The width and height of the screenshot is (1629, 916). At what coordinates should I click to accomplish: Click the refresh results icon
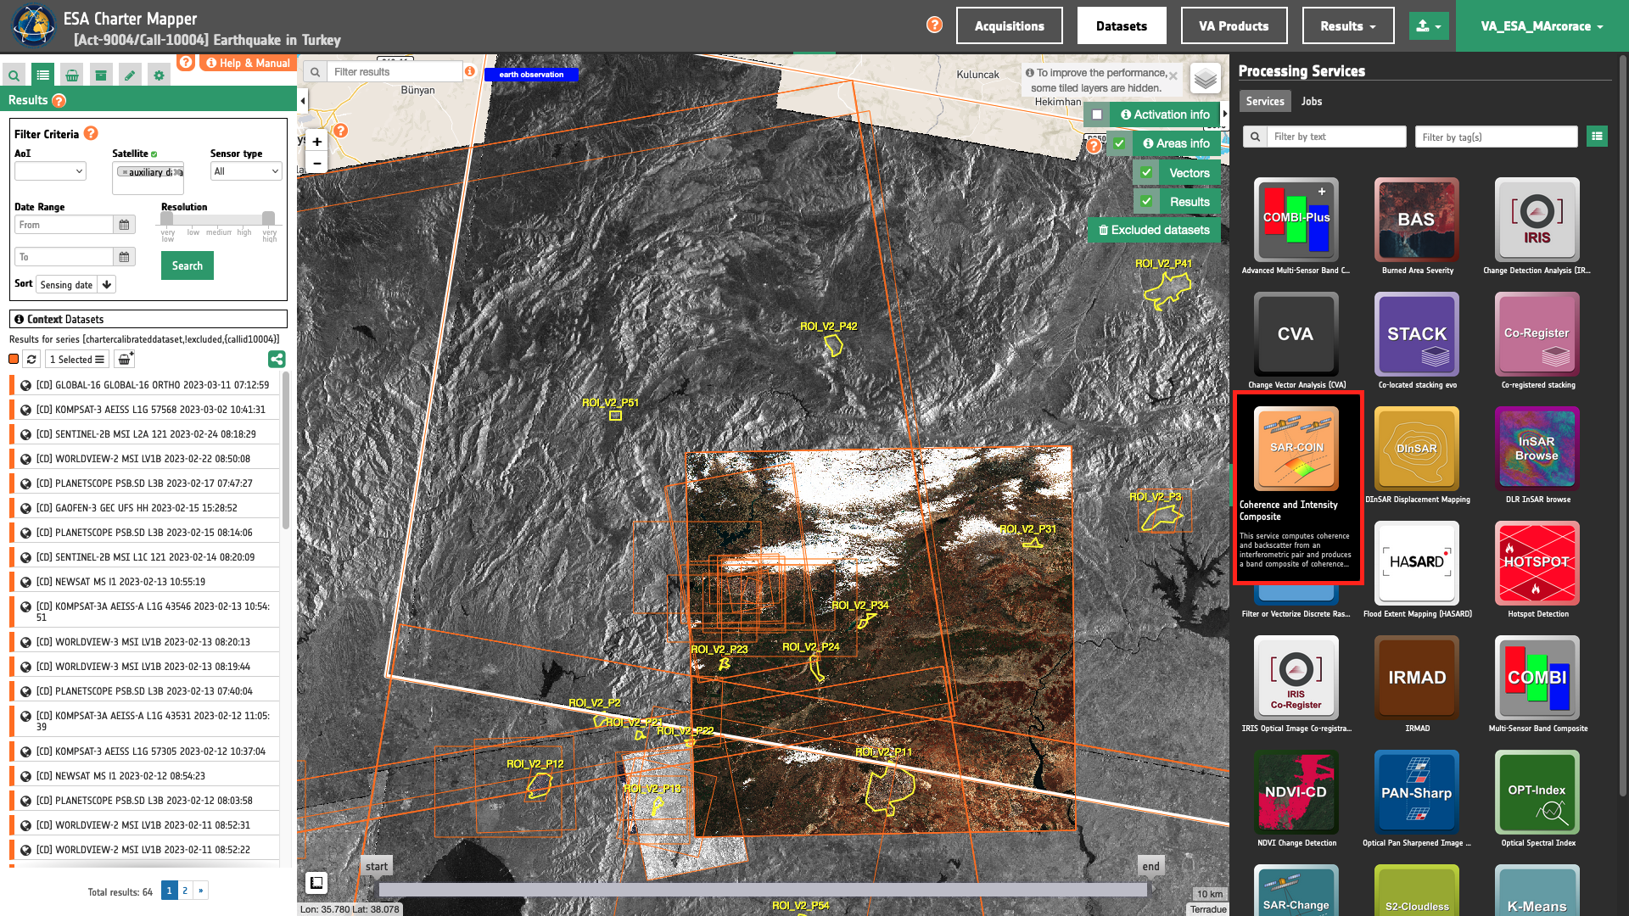[31, 360]
